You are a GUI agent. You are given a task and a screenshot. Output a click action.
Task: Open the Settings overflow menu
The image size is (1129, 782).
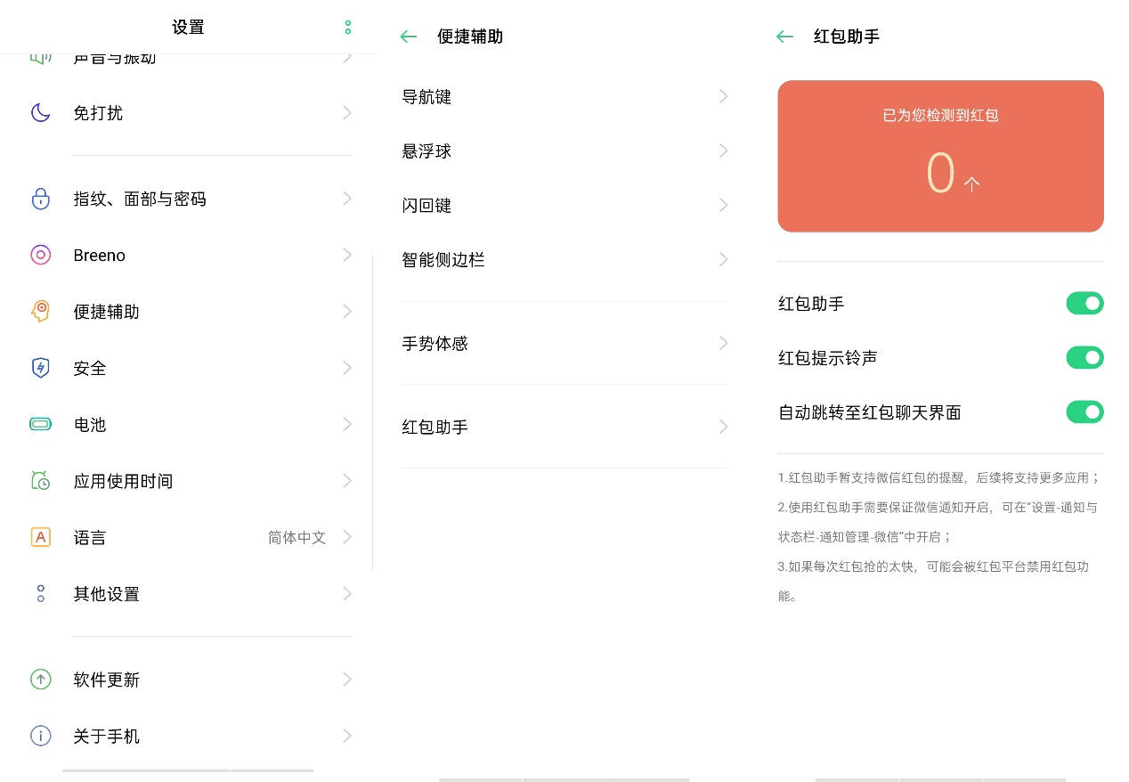[347, 27]
